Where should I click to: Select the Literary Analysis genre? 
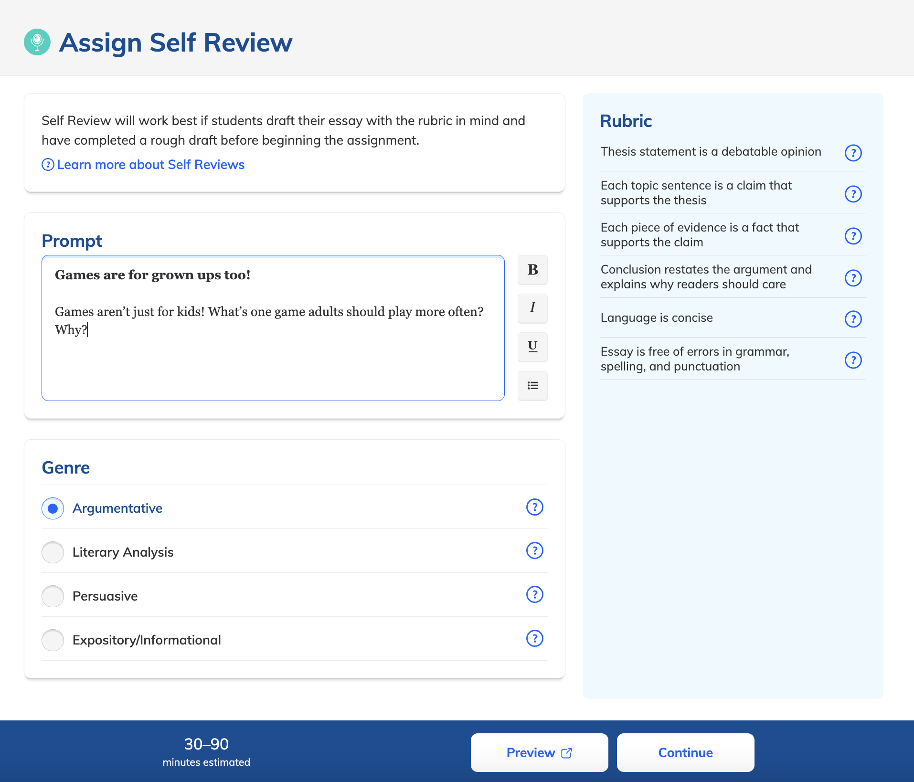pyautogui.click(x=53, y=552)
